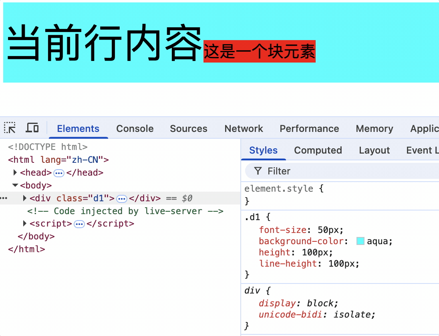Expand the div class d1 node
439x336 pixels.
[25, 198]
